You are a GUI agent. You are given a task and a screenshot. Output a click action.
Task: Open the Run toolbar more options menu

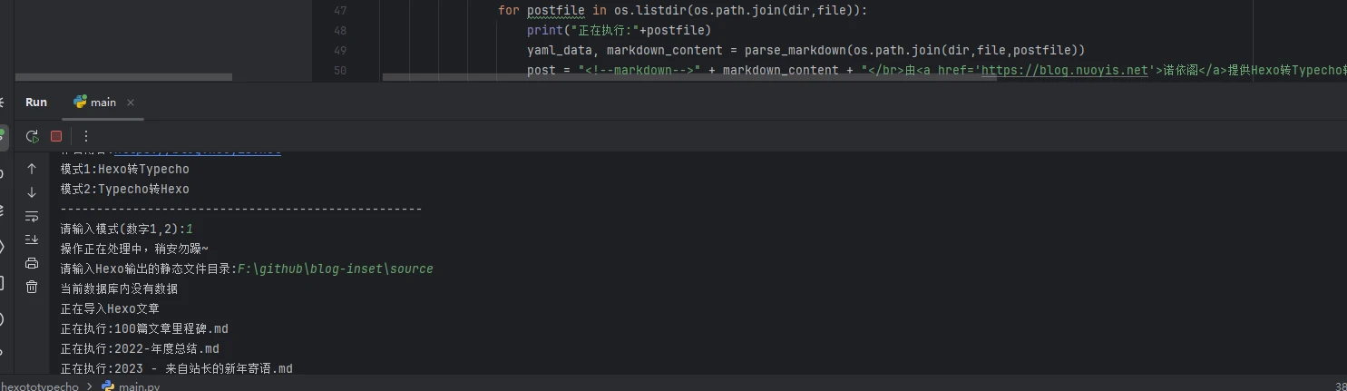86,136
